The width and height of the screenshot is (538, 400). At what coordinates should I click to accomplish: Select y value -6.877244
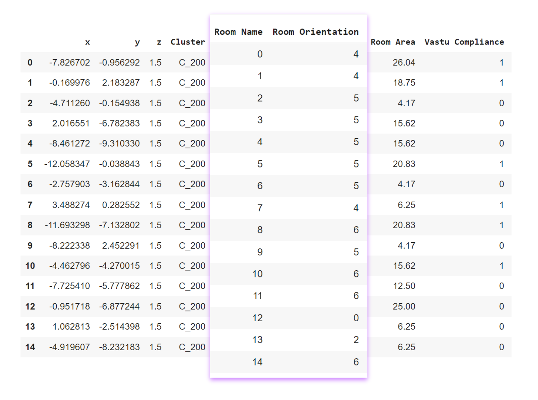[119, 306]
